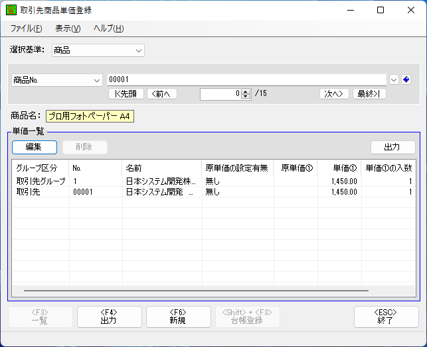This screenshot has width=427, height=347.
Task: Click the app icon in title bar
Action: (x=11, y=10)
